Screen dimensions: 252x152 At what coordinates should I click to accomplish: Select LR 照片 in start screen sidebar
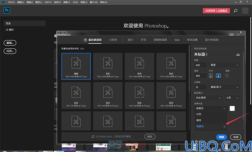coord(10,30)
